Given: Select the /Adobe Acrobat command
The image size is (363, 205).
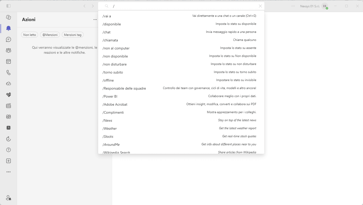Looking at the screenshot, I should click(x=181, y=104).
